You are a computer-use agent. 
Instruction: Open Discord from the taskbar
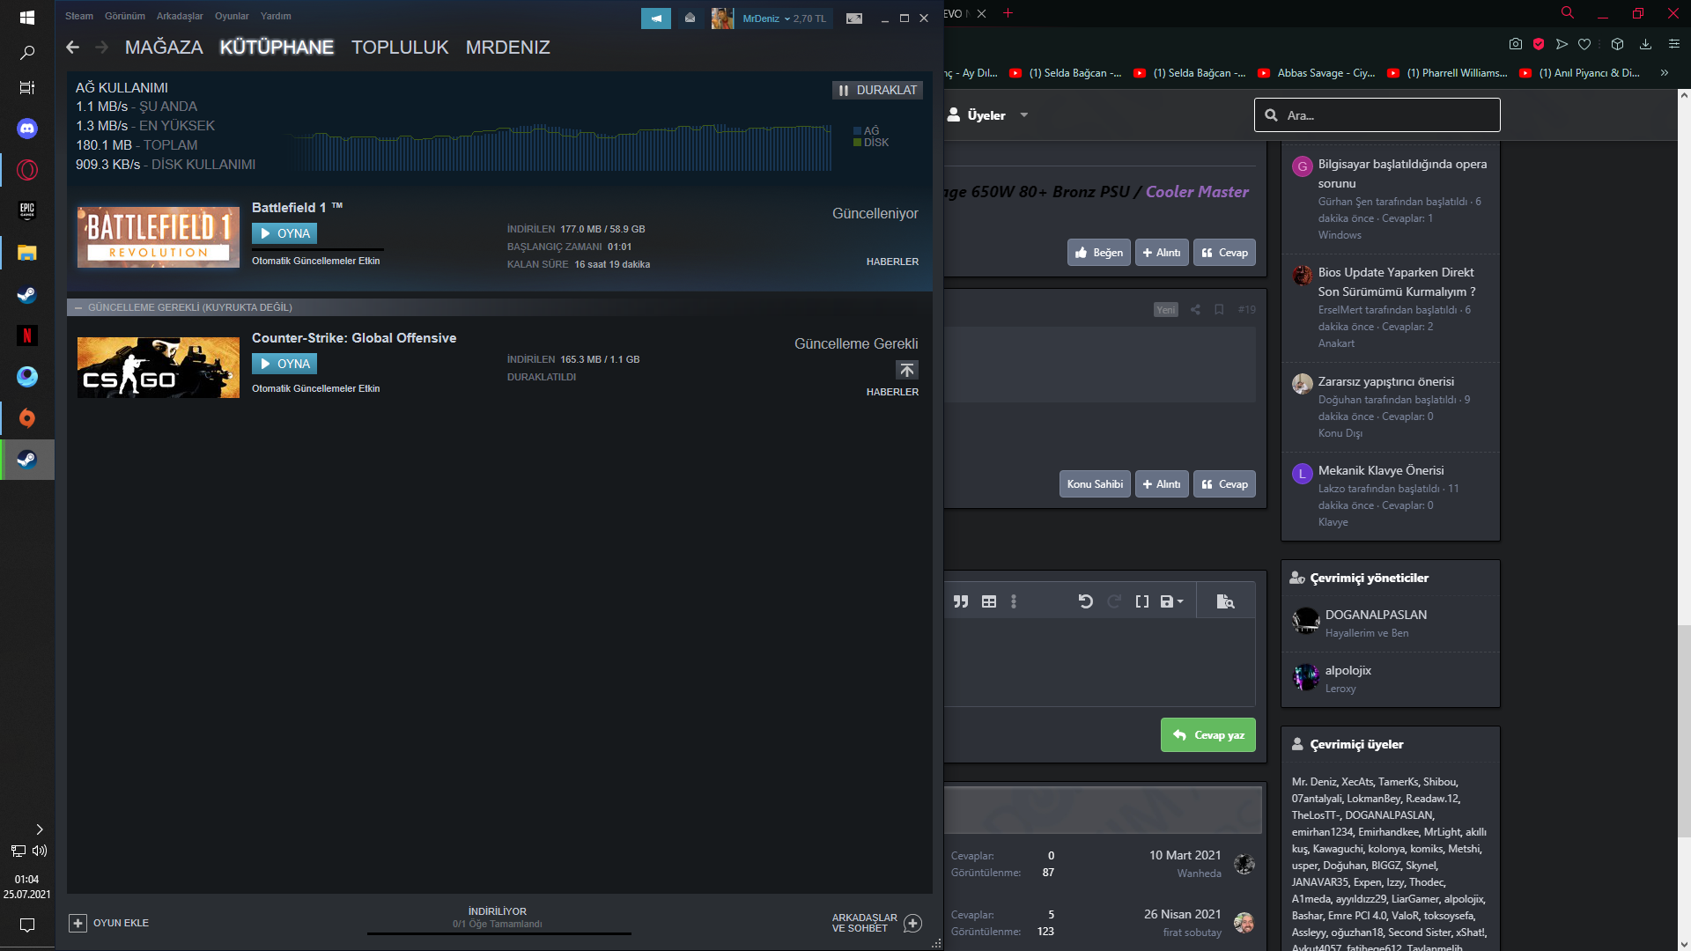pyautogui.click(x=27, y=129)
